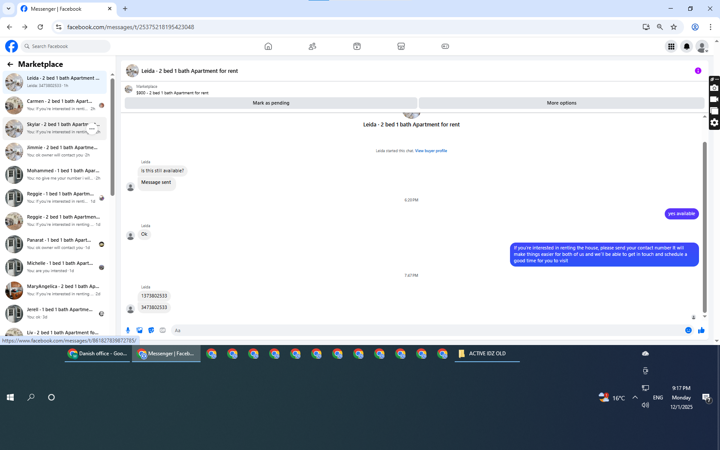Open Chrome profile icon

point(695,27)
